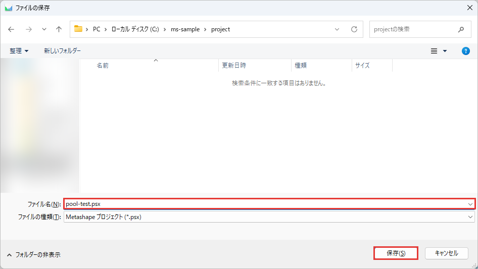Go forward with the right arrow button
Screen dimensions: 478x269
click(x=29, y=29)
